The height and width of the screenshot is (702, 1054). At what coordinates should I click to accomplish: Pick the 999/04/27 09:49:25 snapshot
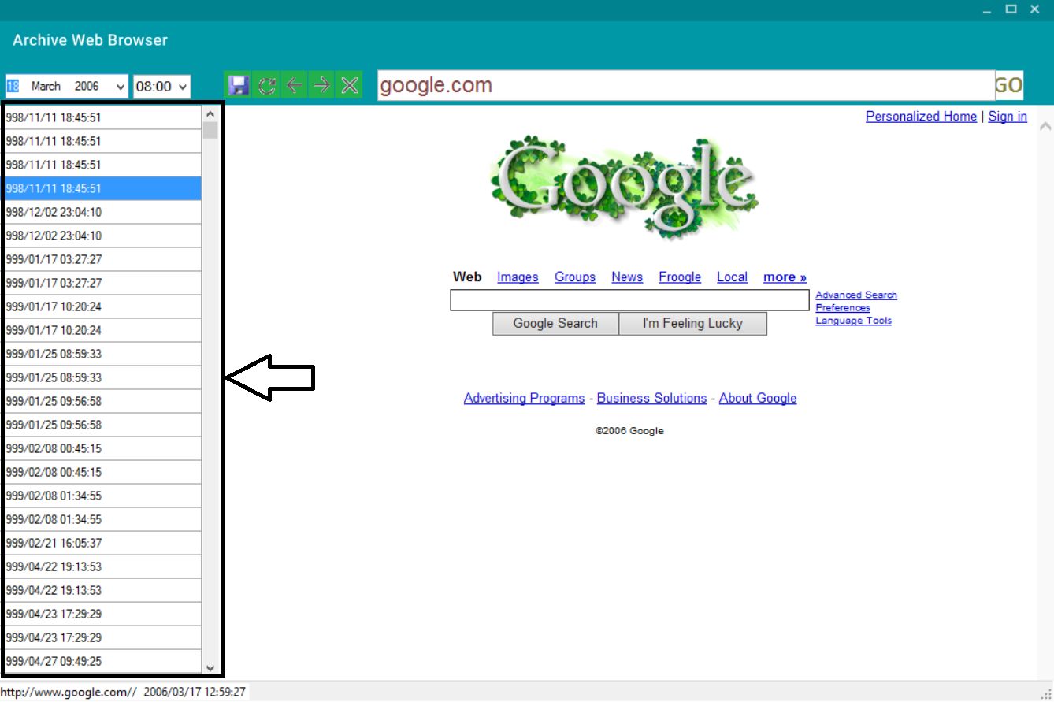[102, 661]
